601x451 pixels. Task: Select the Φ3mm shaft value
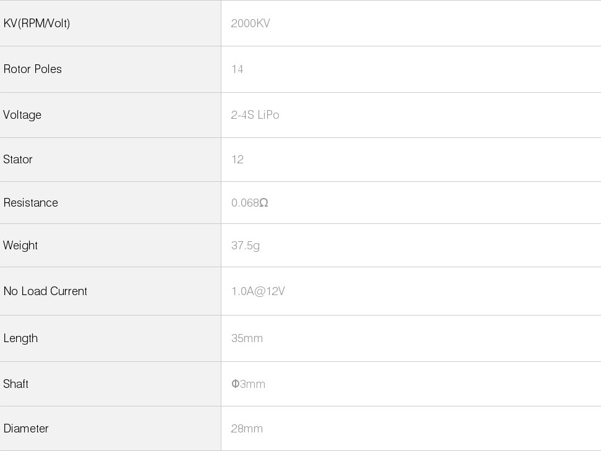tap(249, 384)
